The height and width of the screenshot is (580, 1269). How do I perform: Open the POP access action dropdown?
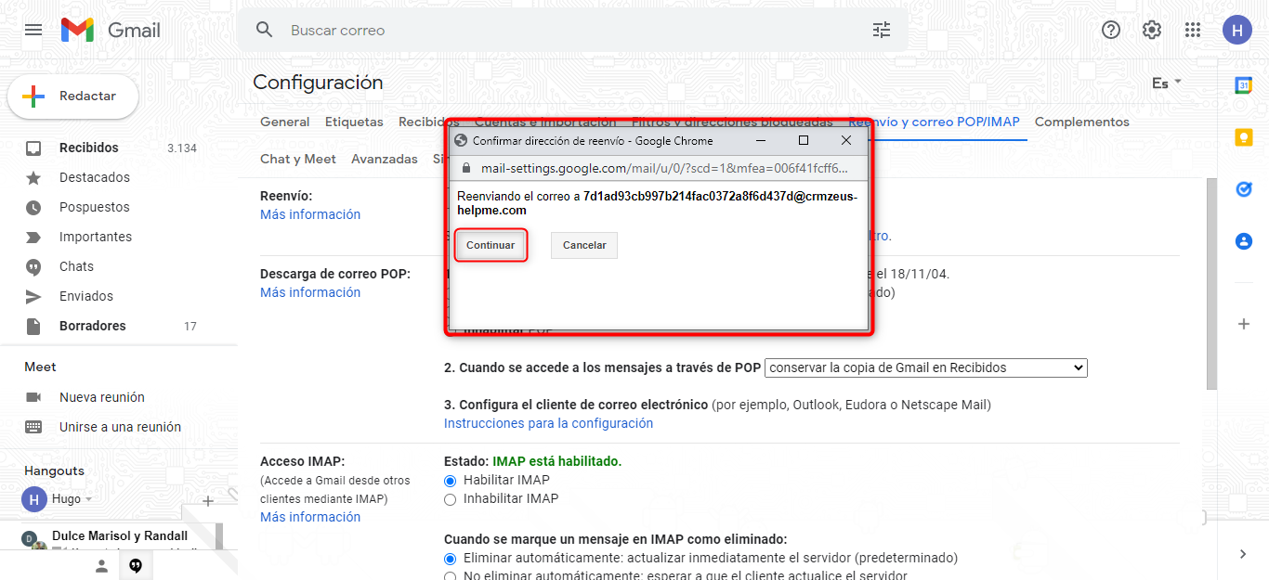point(925,367)
